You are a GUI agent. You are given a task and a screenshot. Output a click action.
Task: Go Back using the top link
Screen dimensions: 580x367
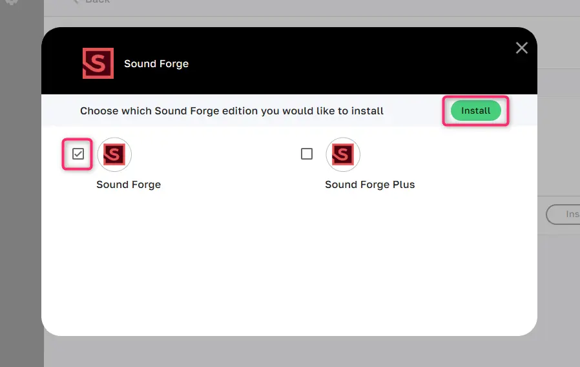tap(98, 1)
